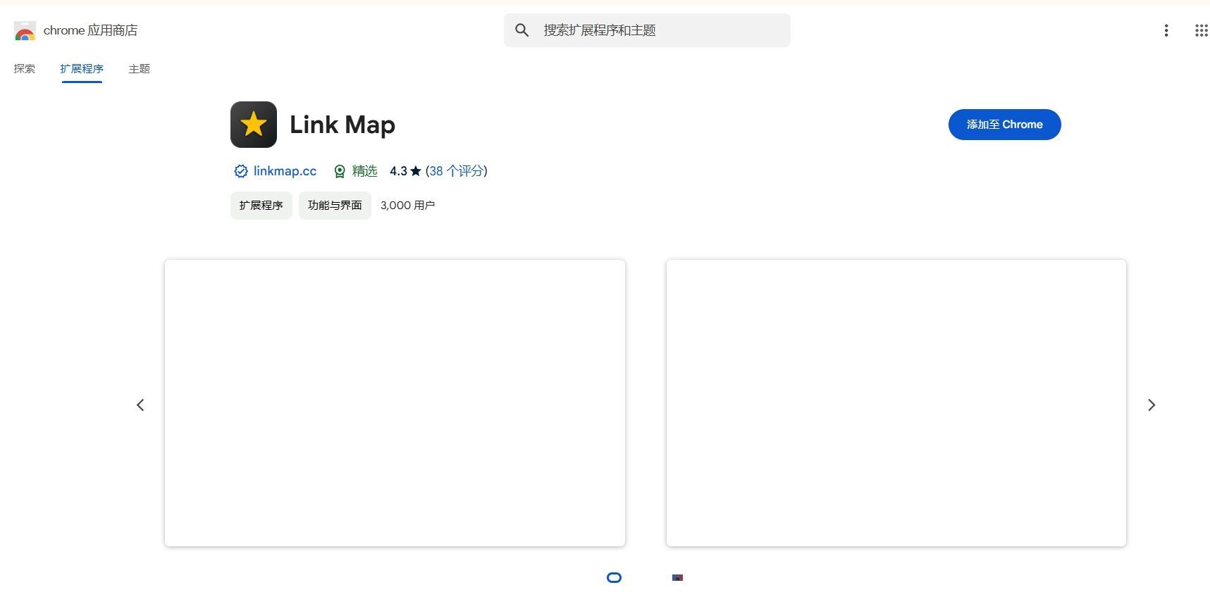This screenshot has width=1210, height=616.
Task: Click the 扩展程序 category chip
Action: point(261,206)
